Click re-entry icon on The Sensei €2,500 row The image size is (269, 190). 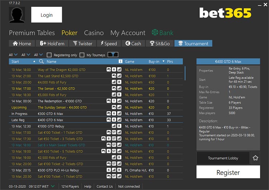point(114,89)
